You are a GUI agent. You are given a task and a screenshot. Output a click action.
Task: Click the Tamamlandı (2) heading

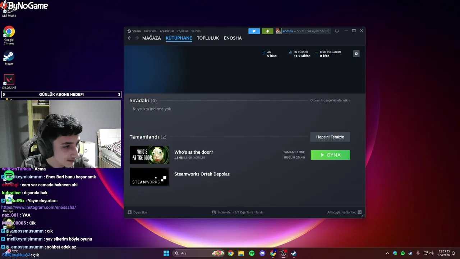click(x=148, y=137)
